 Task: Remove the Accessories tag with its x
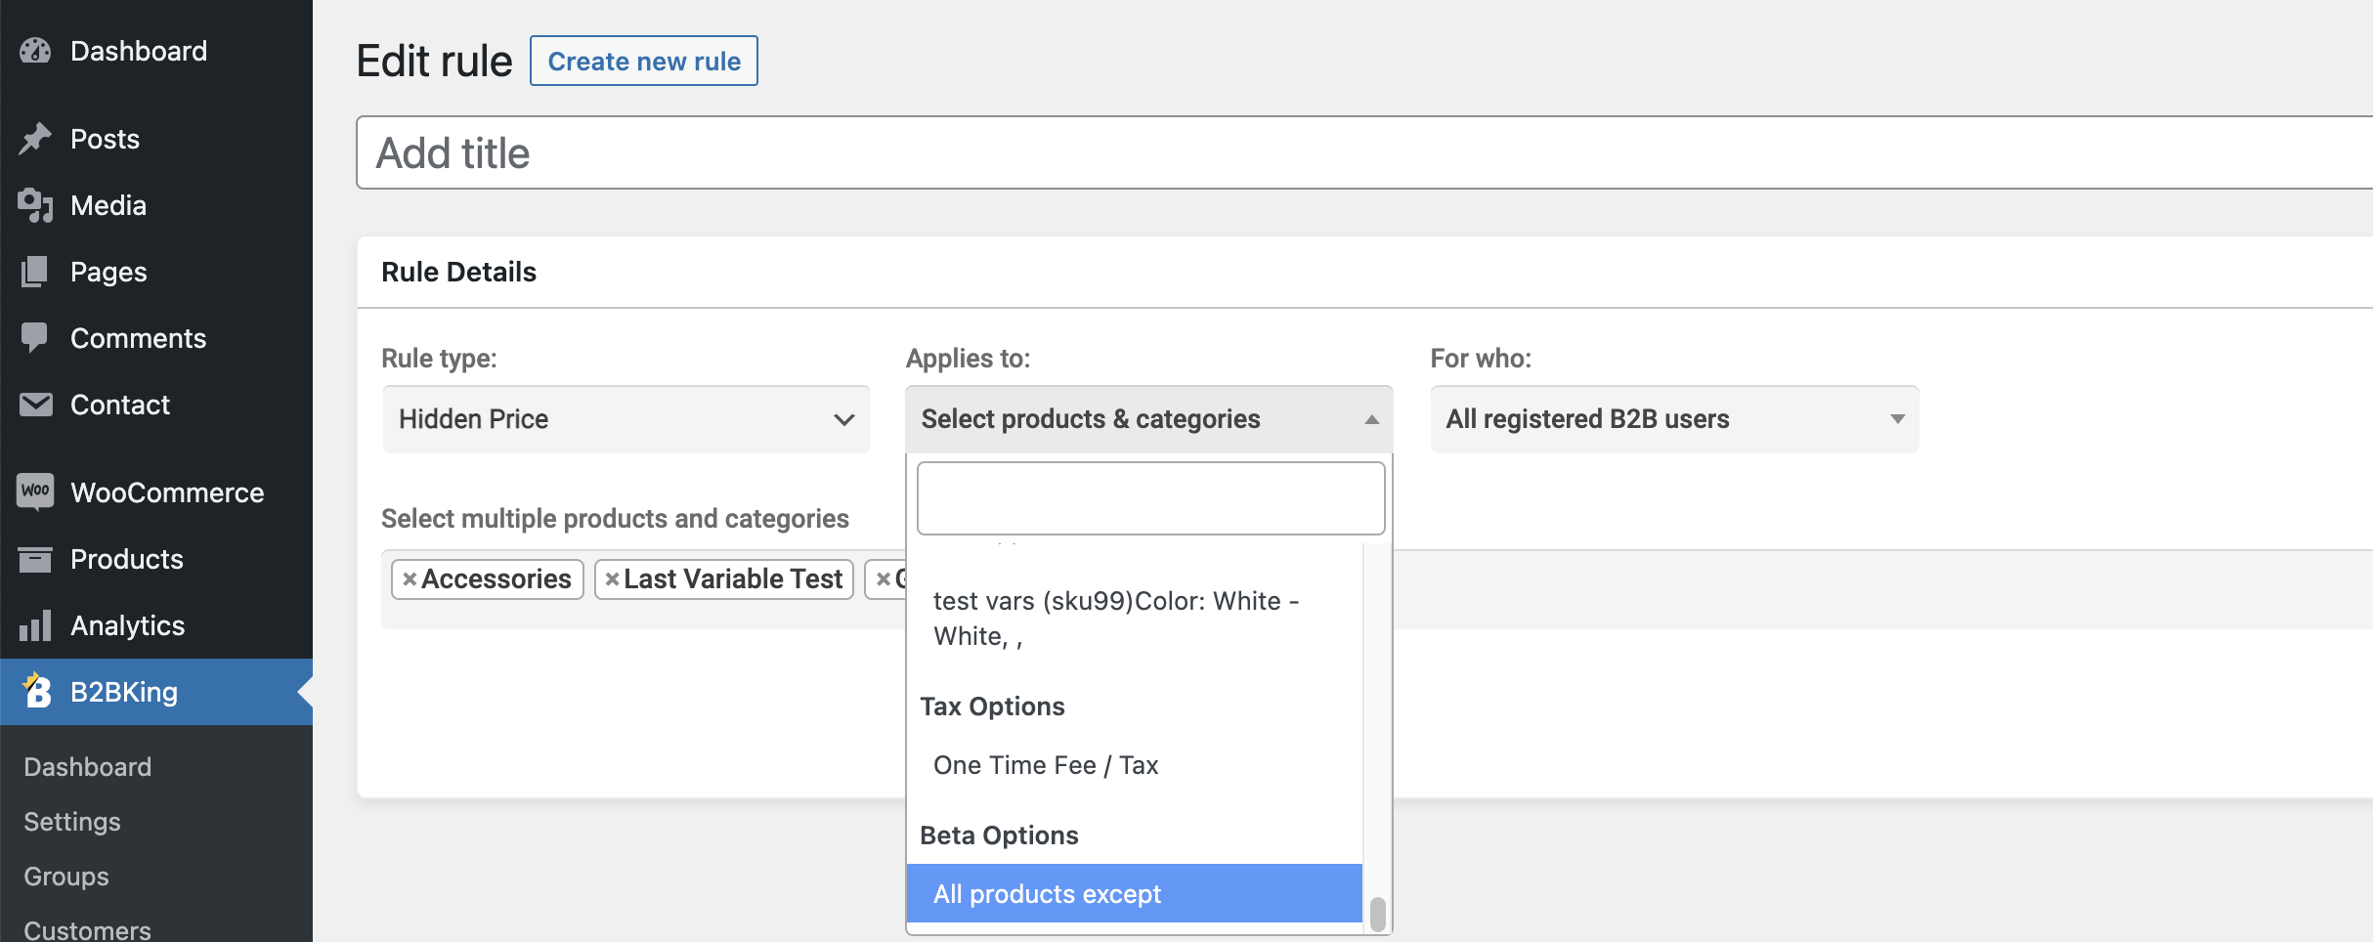[410, 579]
